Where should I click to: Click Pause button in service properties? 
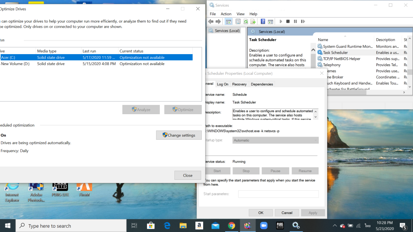click(x=275, y=171)
